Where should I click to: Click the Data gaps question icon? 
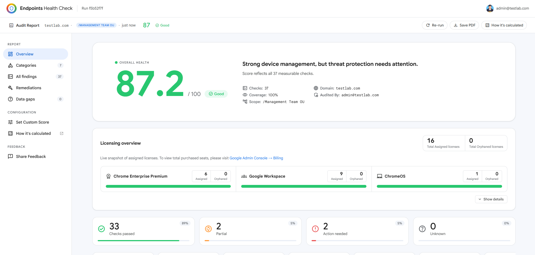click(x=10, y=99)
